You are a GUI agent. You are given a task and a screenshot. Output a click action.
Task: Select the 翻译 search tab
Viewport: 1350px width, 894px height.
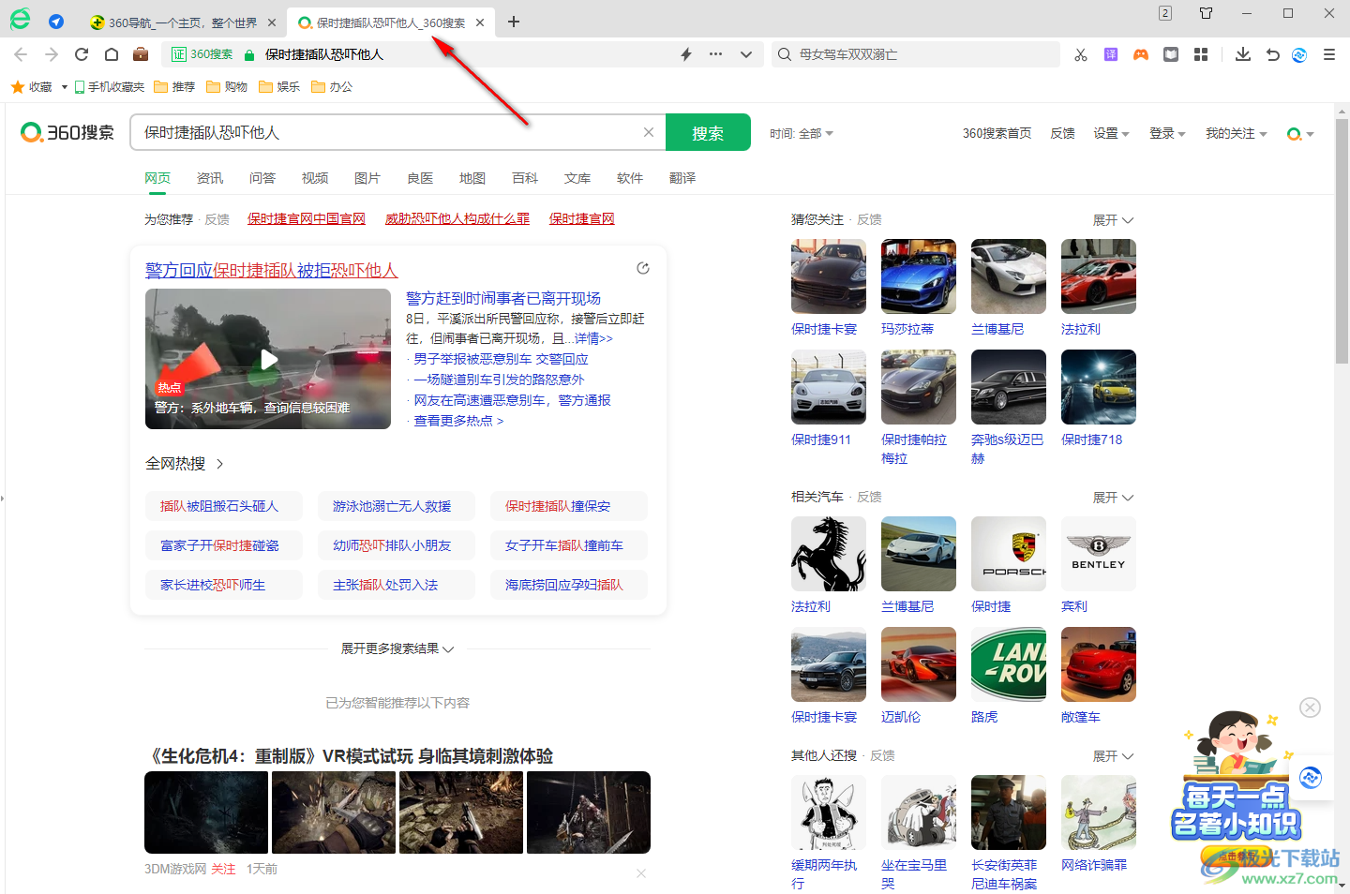pos(682,178)
